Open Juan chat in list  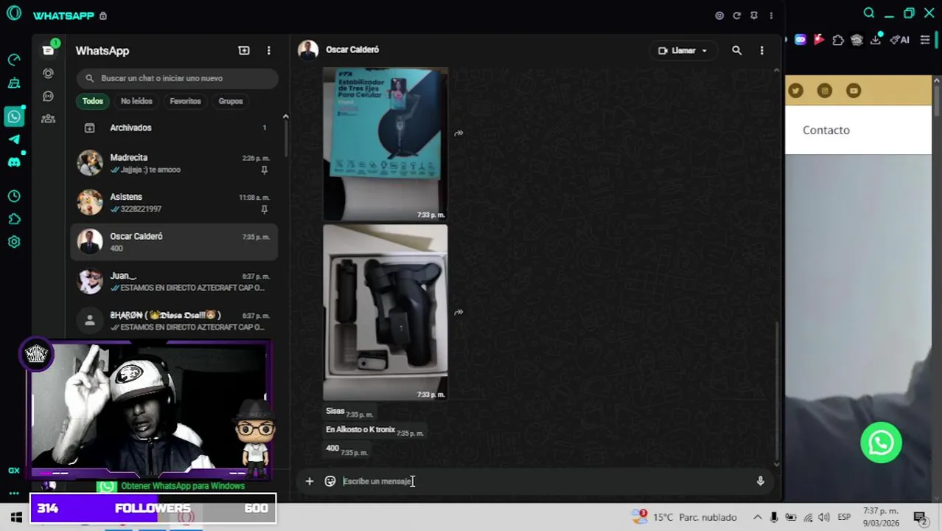[174, 282]
